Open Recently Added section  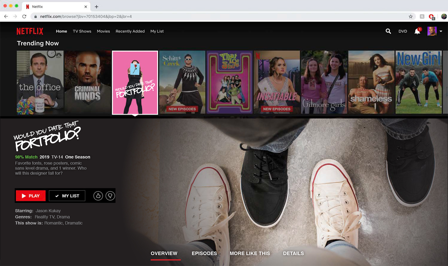pyautogui.click(x=130, y=31)
